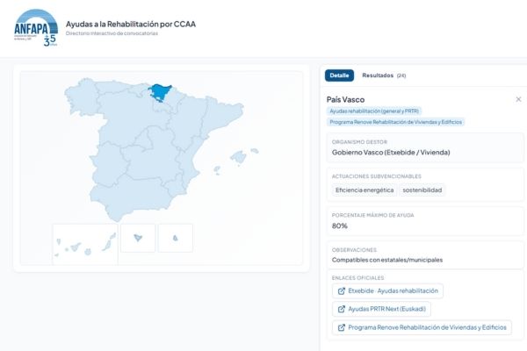Click the 'País Vasco' panel heading
Image resolution: width=527 pixels, height=351 pixels.
(x=345, y=100)
